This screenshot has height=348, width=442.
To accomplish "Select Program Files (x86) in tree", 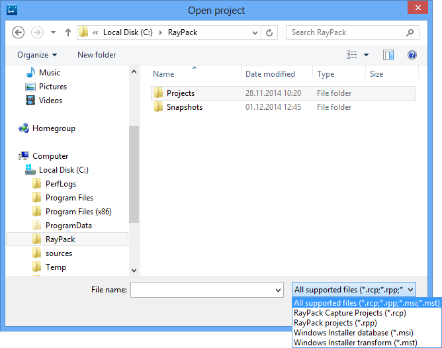I will coord(78,212).
